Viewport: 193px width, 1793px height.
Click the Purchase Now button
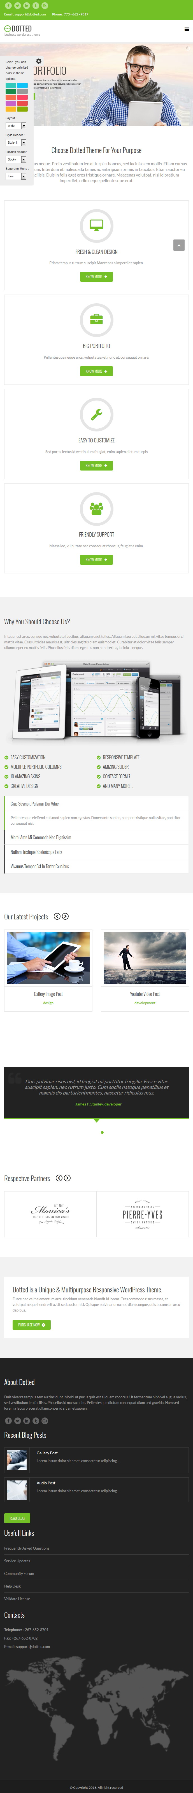[31, 1324]
